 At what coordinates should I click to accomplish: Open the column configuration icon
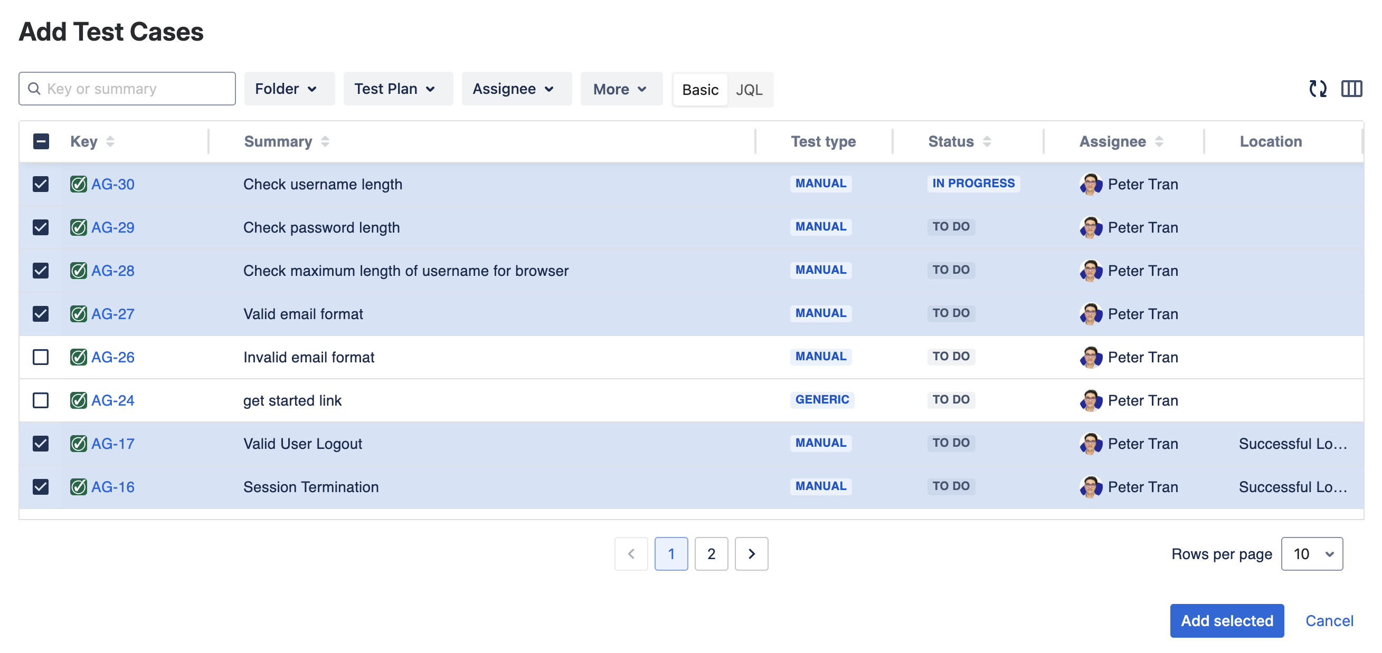click(1351, 89)
